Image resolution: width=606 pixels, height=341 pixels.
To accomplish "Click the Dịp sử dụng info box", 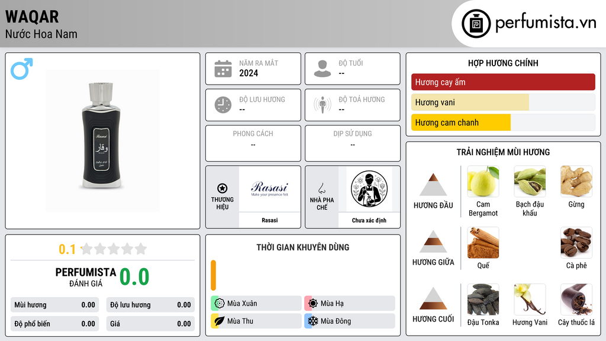I will pos(353,143).
